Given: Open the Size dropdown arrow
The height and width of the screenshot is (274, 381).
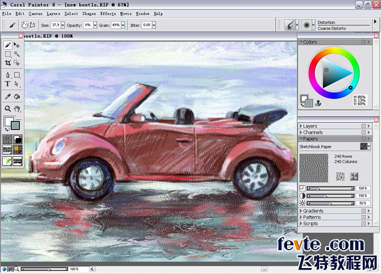Looking at the screenshot, I should [x=63, y=25].
